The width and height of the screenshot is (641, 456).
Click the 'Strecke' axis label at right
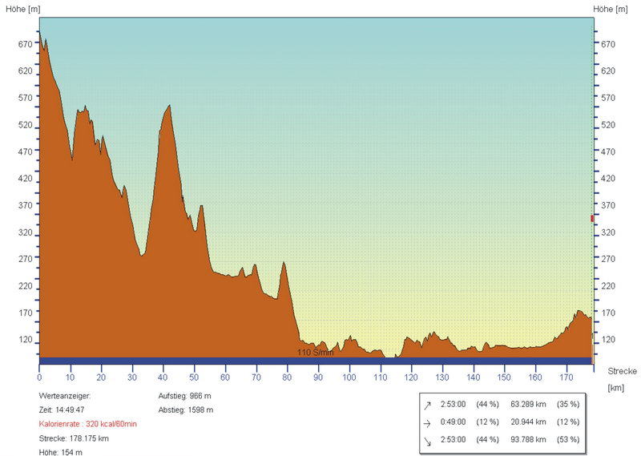(x=622, y=371)
